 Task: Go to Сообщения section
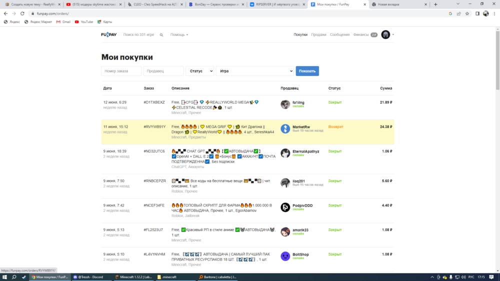[x=339, y=35]
